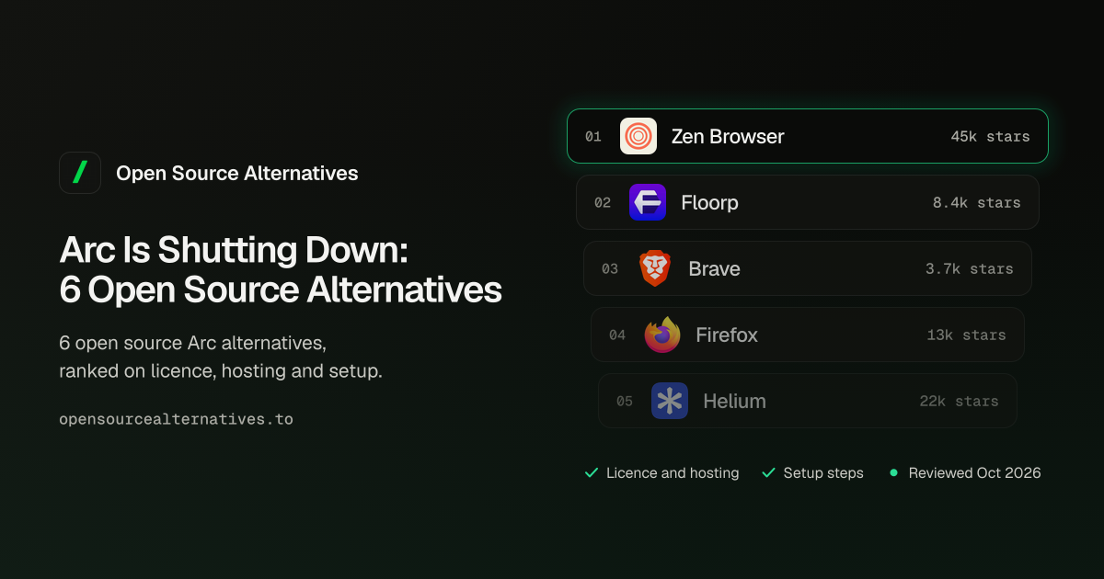
Task: Click rank number 01
Action: click(593, 136)
